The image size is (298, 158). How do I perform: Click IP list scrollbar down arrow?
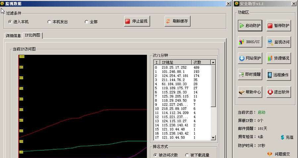pyautogui.click(x=213, y=138)
